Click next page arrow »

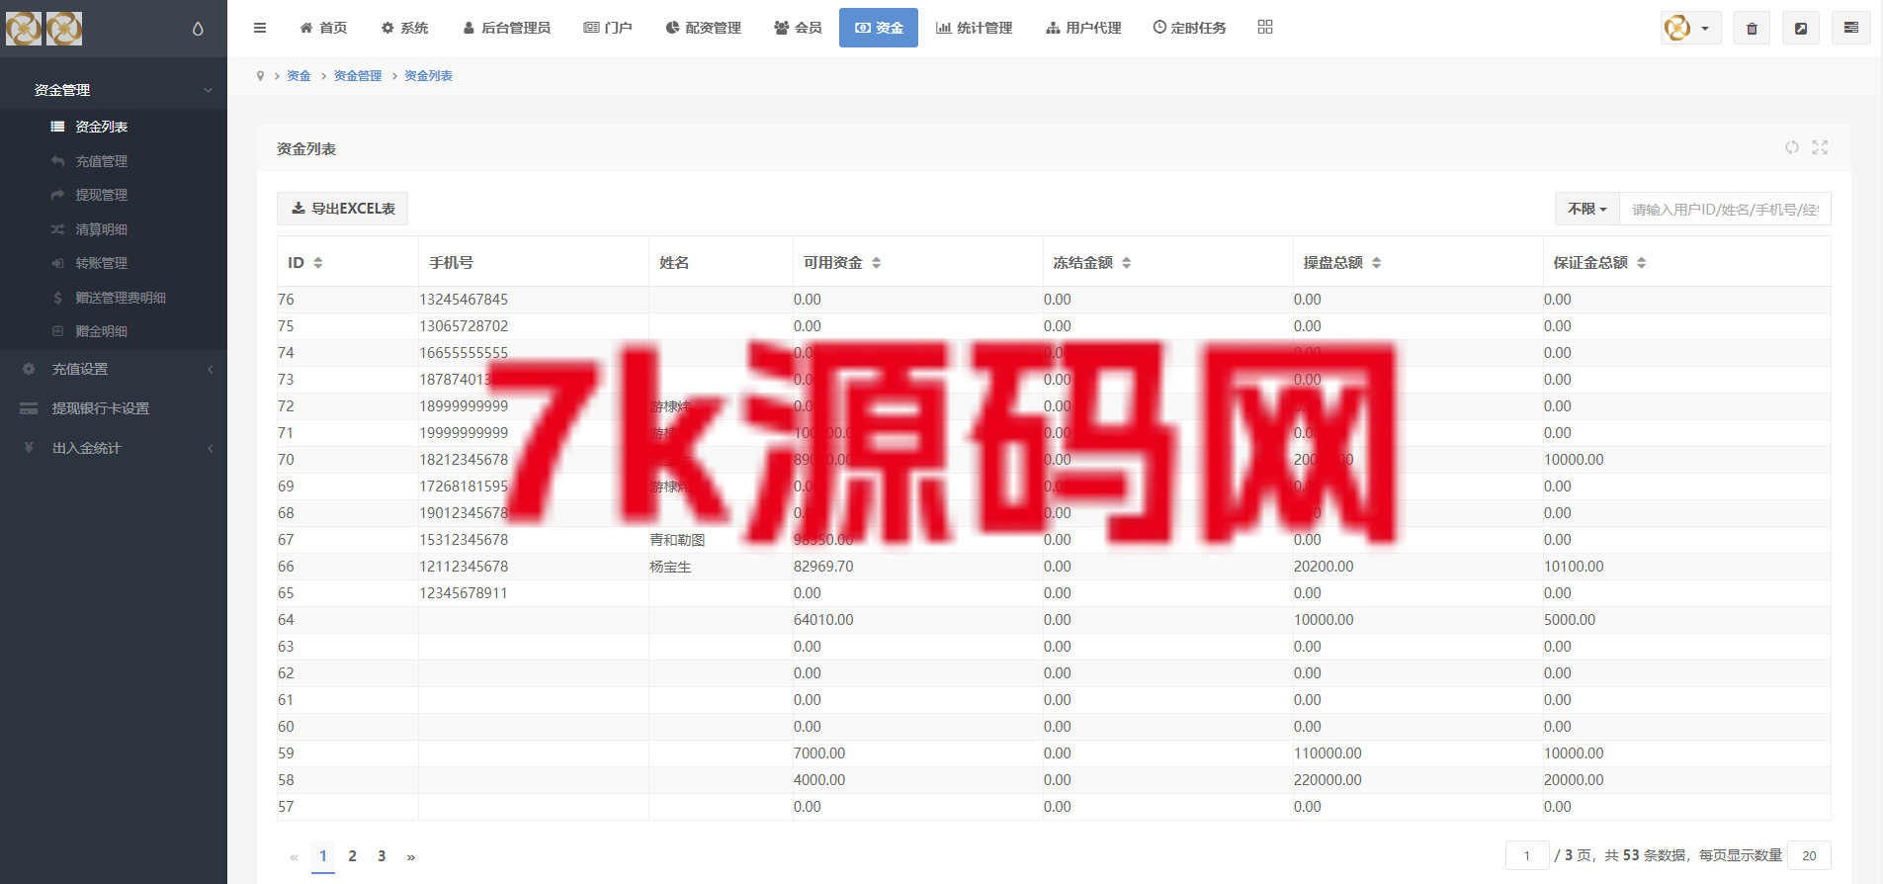pos(411,857)
